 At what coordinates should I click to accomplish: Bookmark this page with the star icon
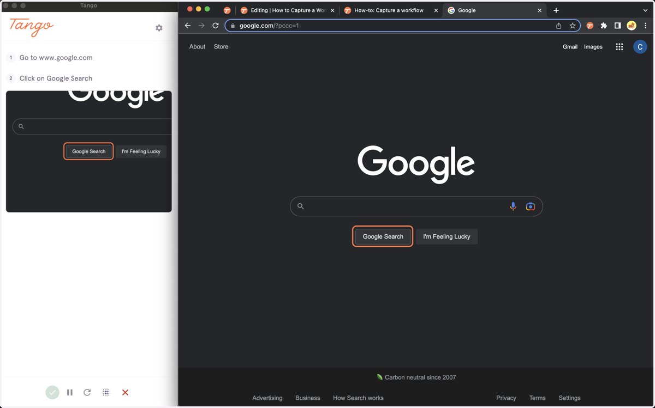573,26
